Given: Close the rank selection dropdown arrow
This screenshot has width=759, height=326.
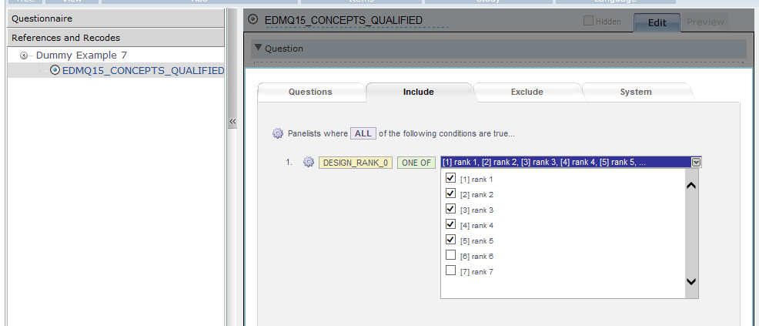Looking at the screenshot, I should (696, 163).
